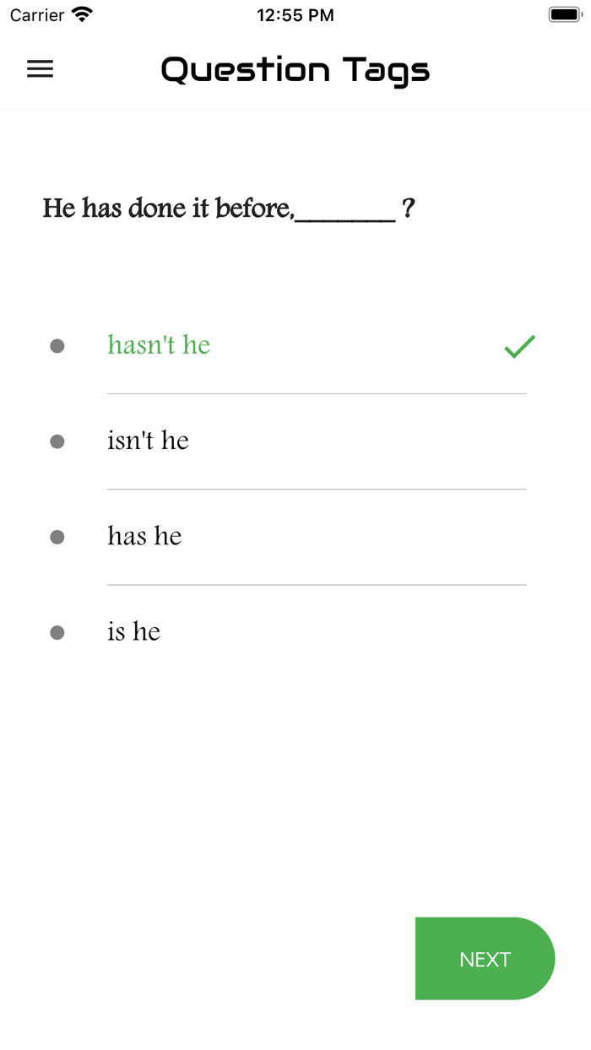Tap the bullet icon next to "is he"

(x=57, y=631)
